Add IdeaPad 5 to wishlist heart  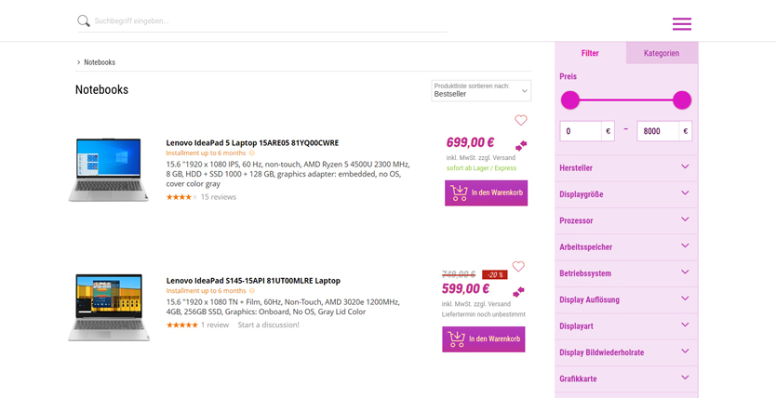[520, 120]
